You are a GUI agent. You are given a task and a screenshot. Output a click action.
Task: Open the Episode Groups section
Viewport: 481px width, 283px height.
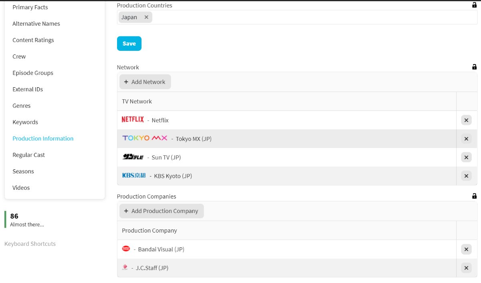(33, 73)
